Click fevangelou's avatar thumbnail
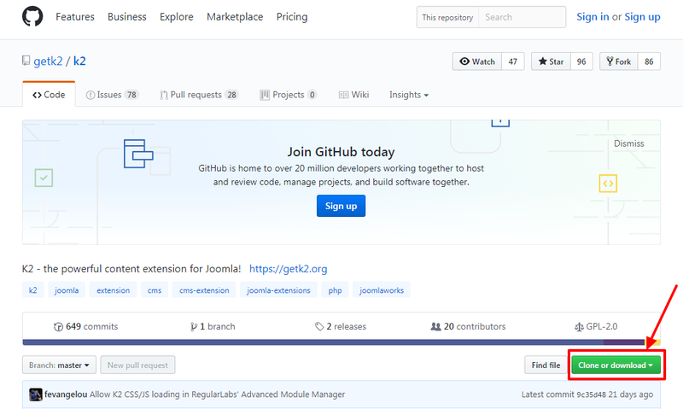 pos(36,394)
